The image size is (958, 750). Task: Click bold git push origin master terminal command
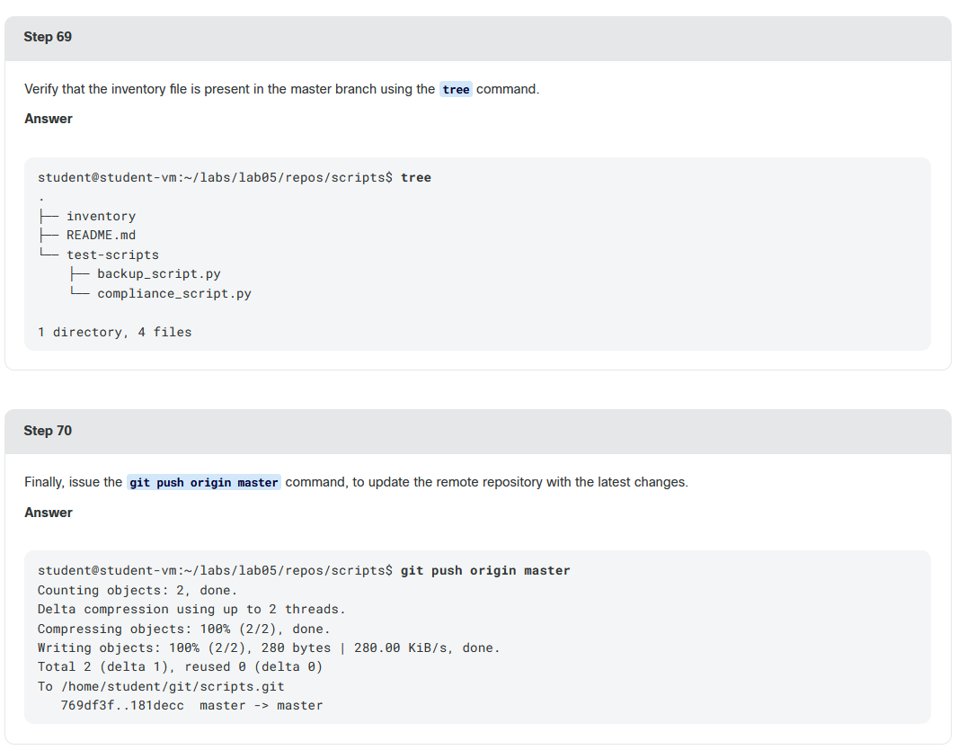pyautogui.click(x=485, y=570)
